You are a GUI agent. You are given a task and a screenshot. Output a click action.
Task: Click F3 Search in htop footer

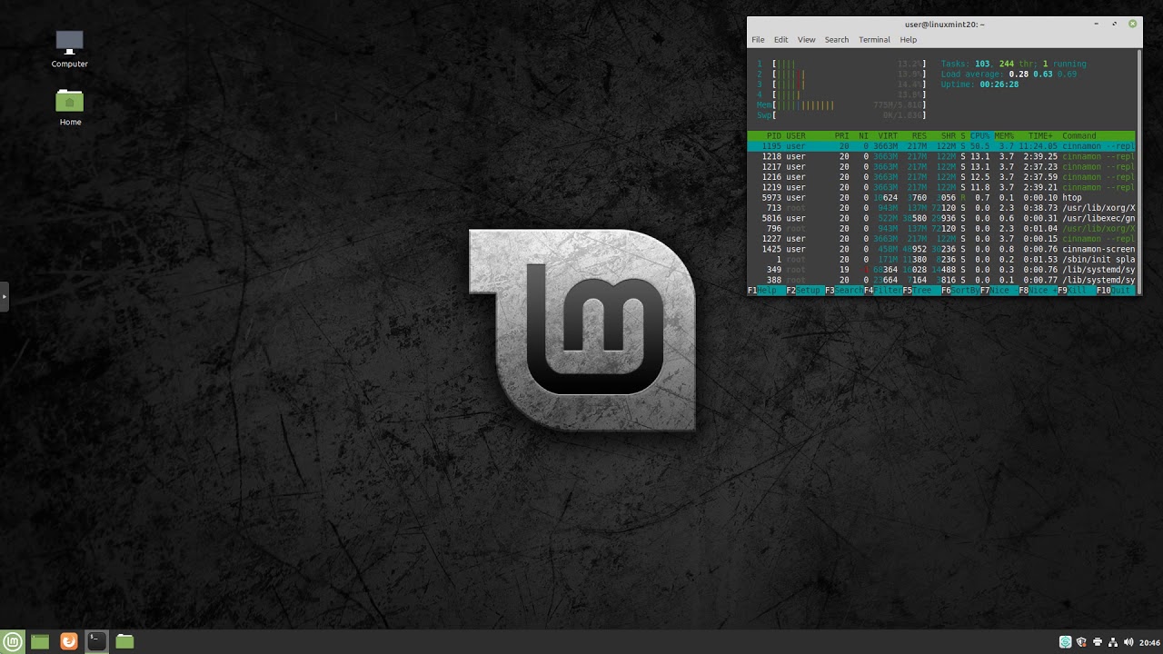coord(843,291)
